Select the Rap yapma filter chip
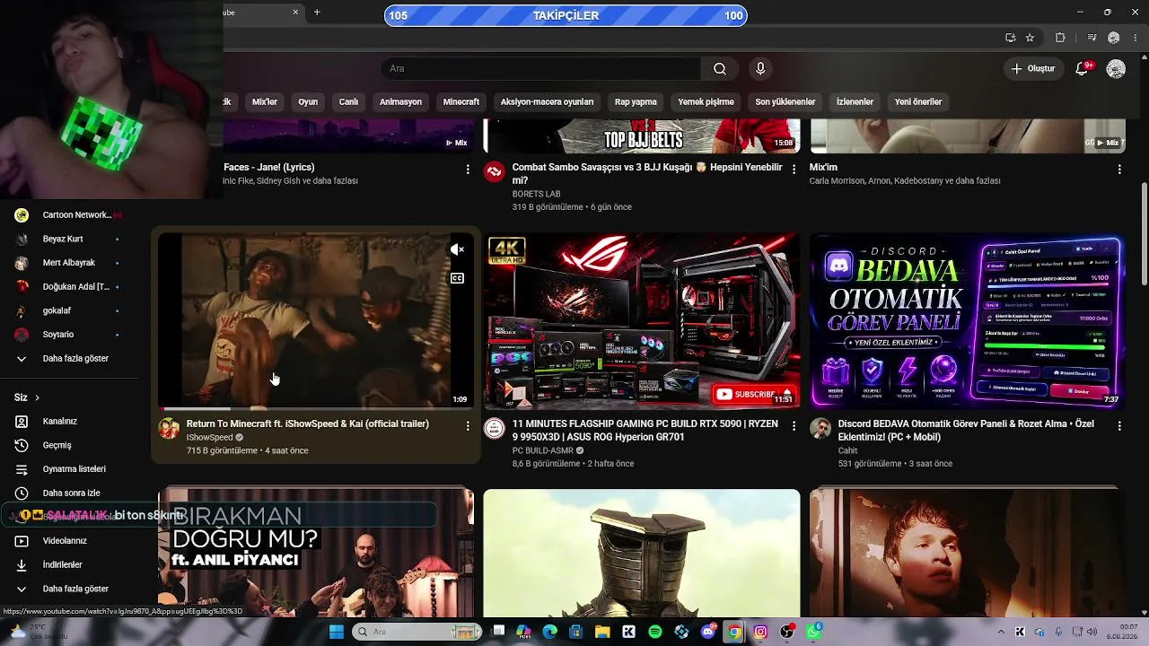1149x646 pixels. coord(636,102)
